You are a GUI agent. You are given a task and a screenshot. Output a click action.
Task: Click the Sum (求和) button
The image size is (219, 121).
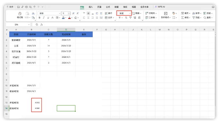[x=186, y=18]
